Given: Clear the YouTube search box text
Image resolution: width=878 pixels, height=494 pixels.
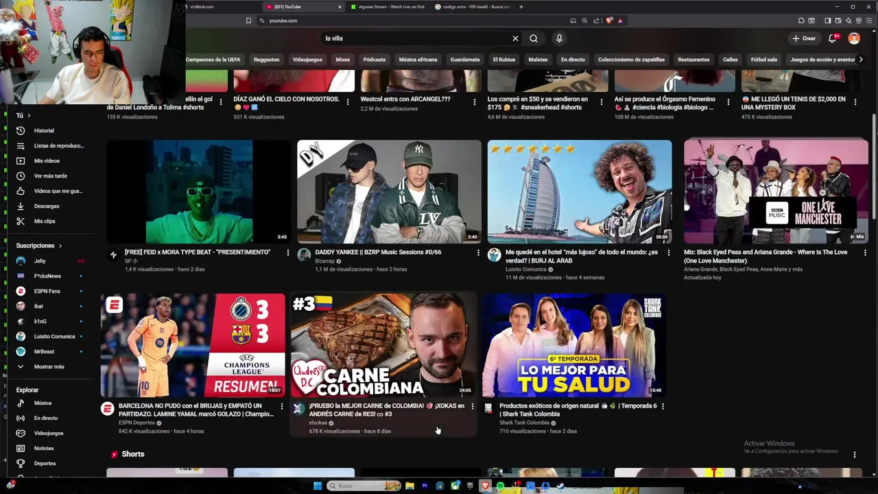Looking at the screenshot, I should pos(515,38).
